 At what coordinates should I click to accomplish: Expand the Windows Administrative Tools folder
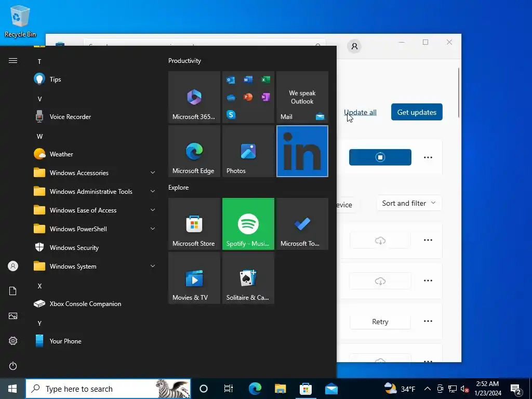(95, 191)
